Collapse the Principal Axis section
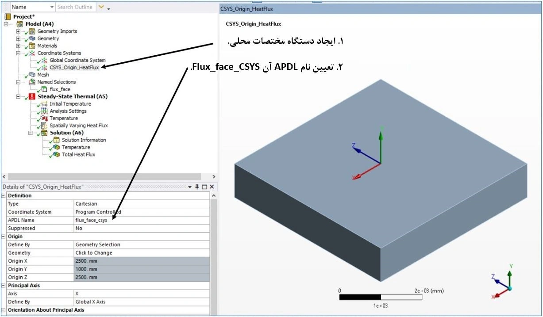The width and height of the screenshot is (543, 317). 4,286
